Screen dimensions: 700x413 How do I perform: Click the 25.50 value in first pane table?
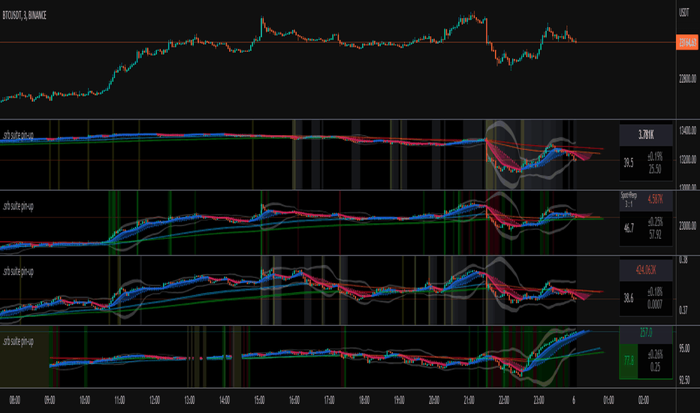coord(655,169)
